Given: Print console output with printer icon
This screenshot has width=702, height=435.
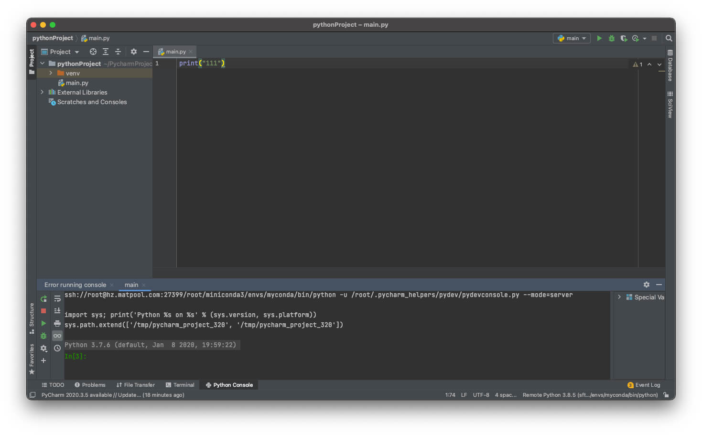Looking at the screenshot, I should tap(57, 323).
